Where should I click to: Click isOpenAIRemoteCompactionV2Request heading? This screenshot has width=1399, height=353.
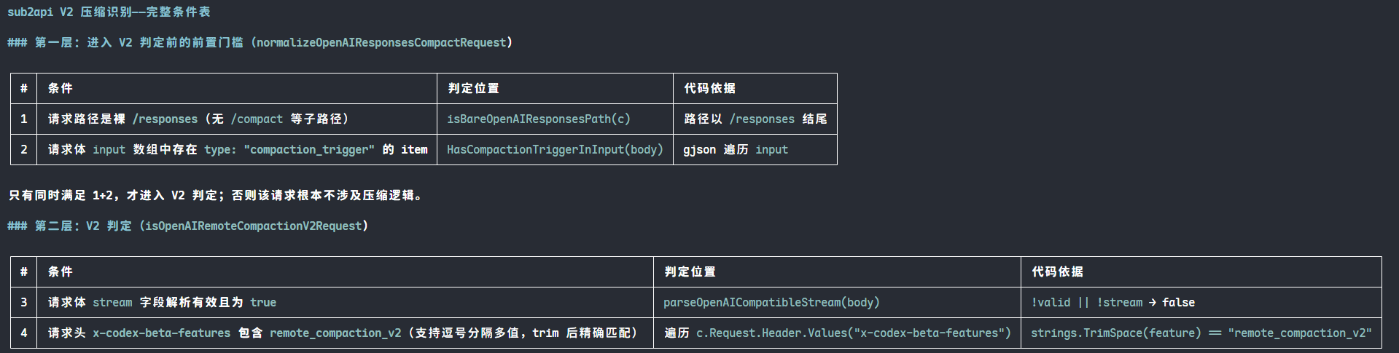pyautogui.click(x=254, y=226)
